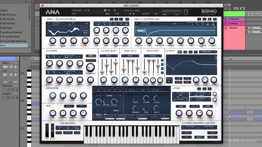Select LFO 2 button in LFOs section
The height and width of the screenshot is (147, 262).
[204, 89]
